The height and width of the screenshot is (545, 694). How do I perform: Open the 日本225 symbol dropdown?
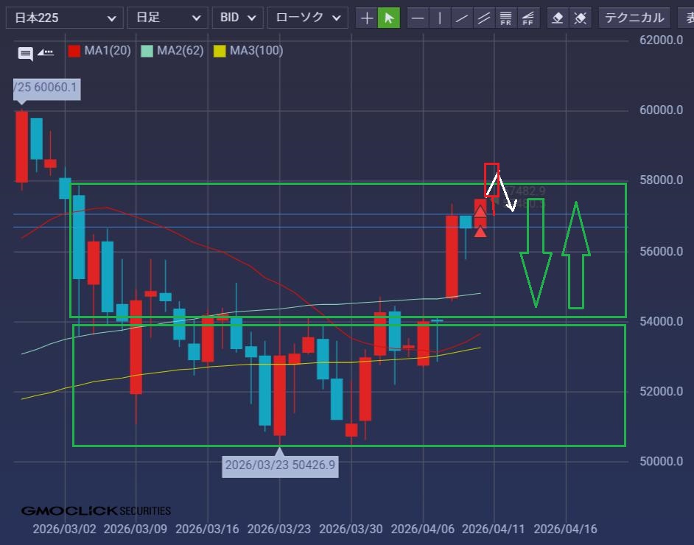(63, 18)
